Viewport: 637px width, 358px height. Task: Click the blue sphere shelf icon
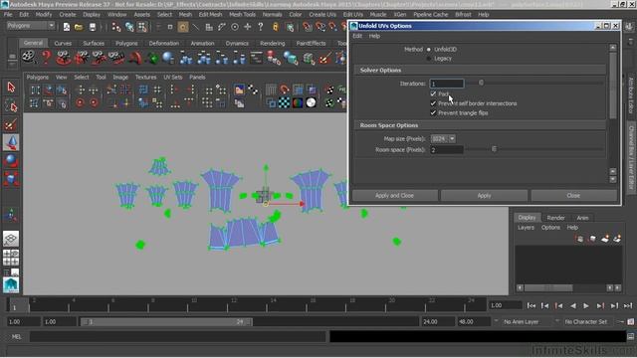tap(168, 58)
